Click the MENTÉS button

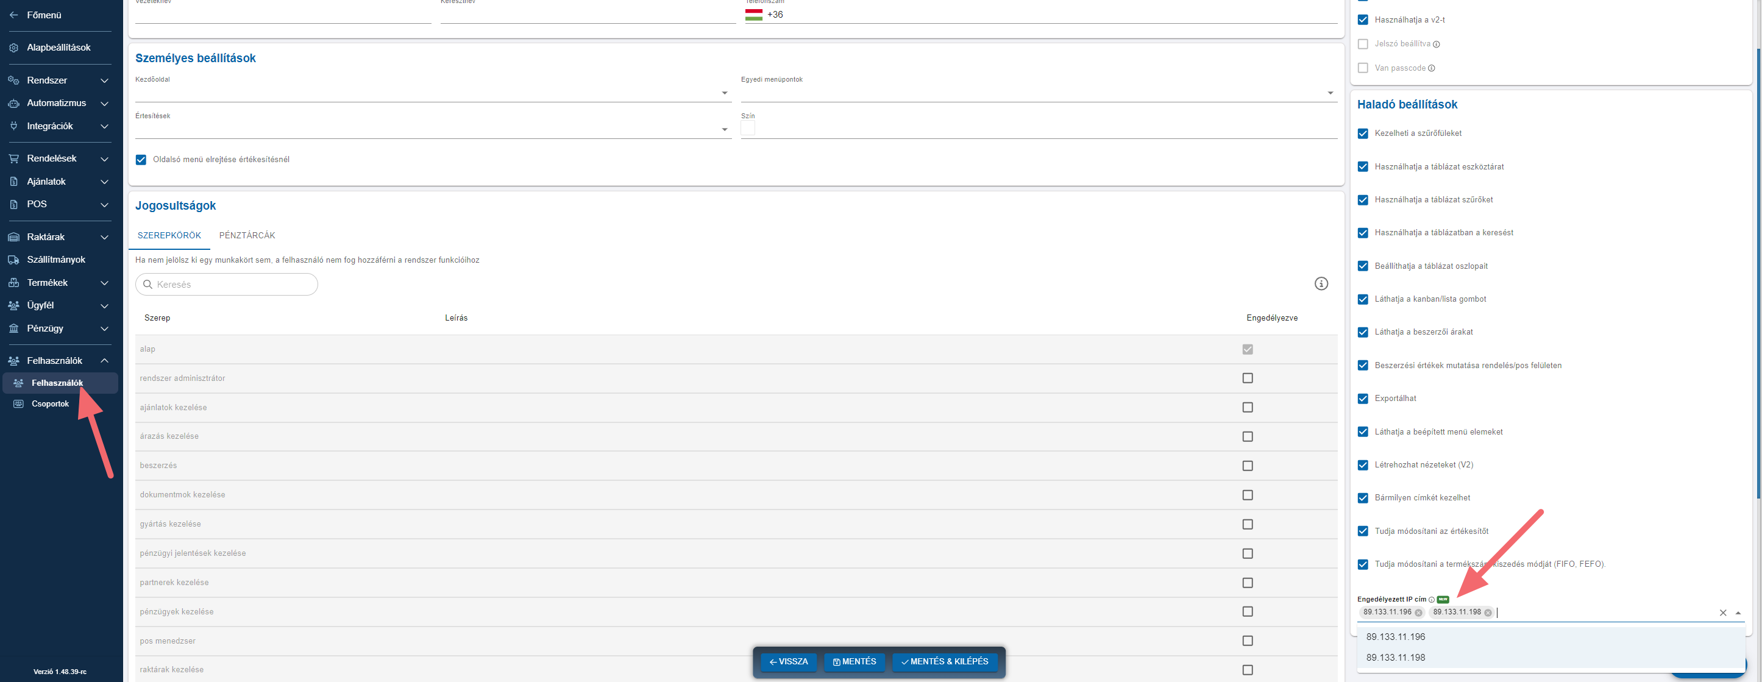(x=854, y=662)
